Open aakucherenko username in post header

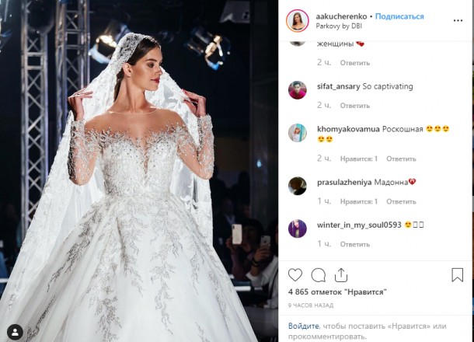pyautogui.click(x=341, y=16)
